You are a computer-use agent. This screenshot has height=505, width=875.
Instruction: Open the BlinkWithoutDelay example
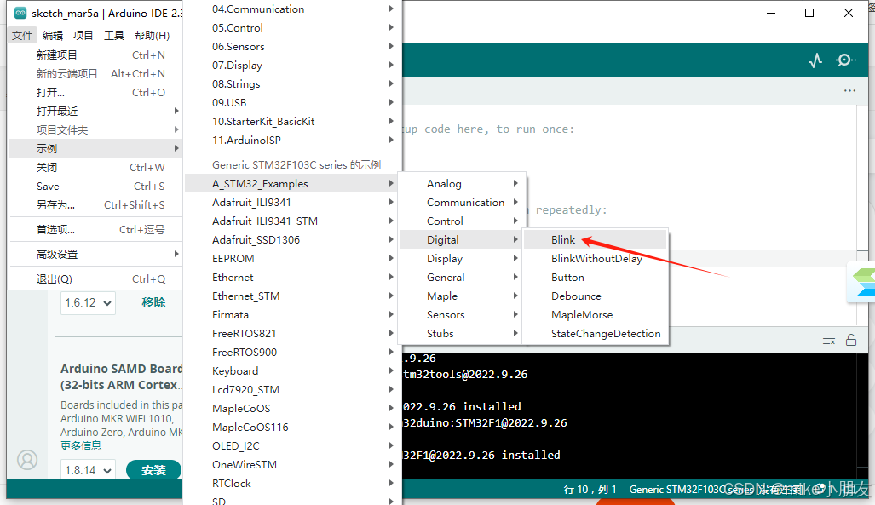coord(596,258)
